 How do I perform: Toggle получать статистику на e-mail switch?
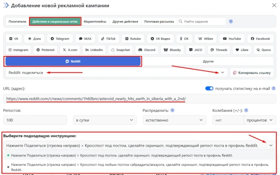pyautogui.click(x=209, y=89)
